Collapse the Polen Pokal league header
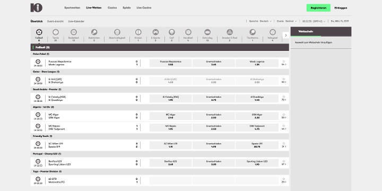This screenshot has width=382, height=191. tap(160, 54)
